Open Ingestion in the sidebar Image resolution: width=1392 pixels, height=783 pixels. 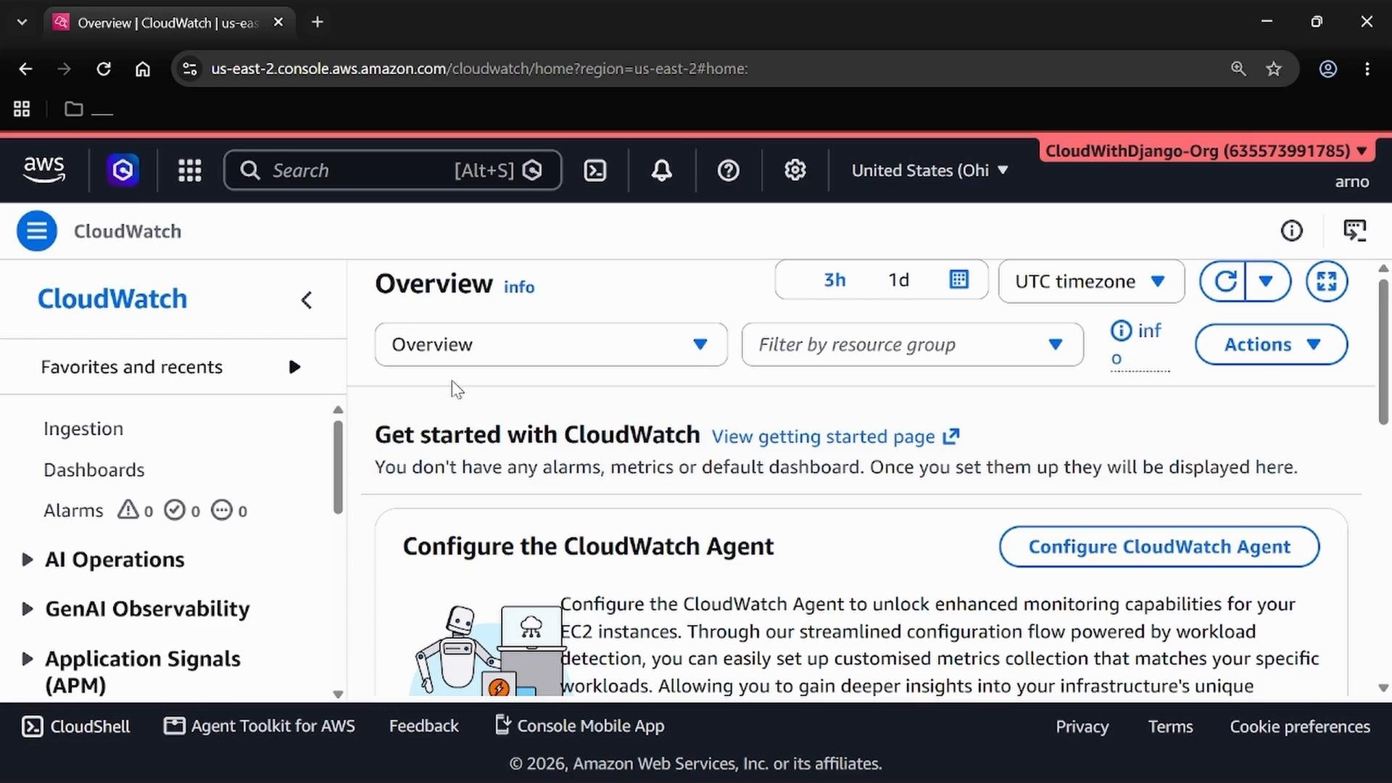click(x=83, y=428)
